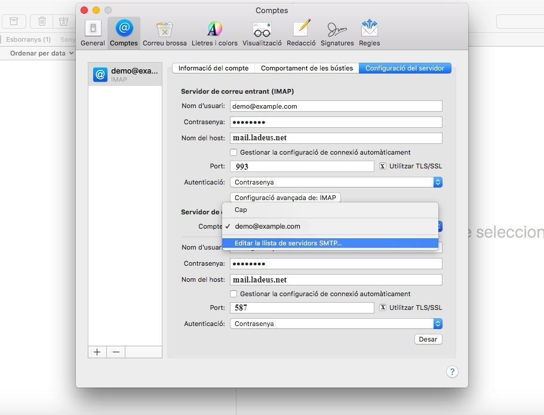This screenshot has height=415, width=544.
Task: Choose Editar la llista de servidors SMTP
Action: [x=288, y=243]
